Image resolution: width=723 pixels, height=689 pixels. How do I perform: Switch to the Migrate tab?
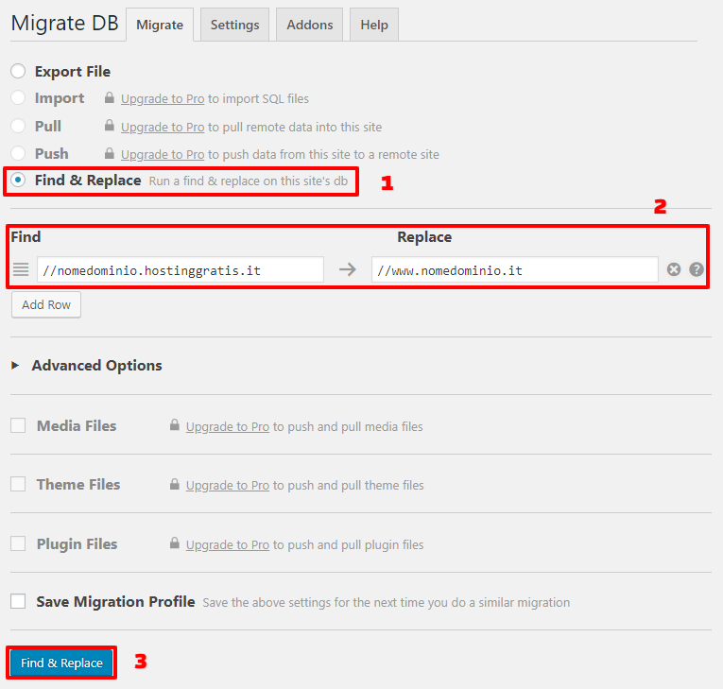tap(160, 25)
